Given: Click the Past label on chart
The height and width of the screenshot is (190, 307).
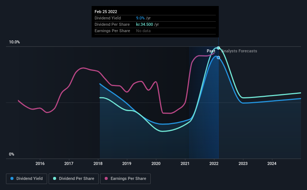Looking at the screenshot, I should pos(211,51).
